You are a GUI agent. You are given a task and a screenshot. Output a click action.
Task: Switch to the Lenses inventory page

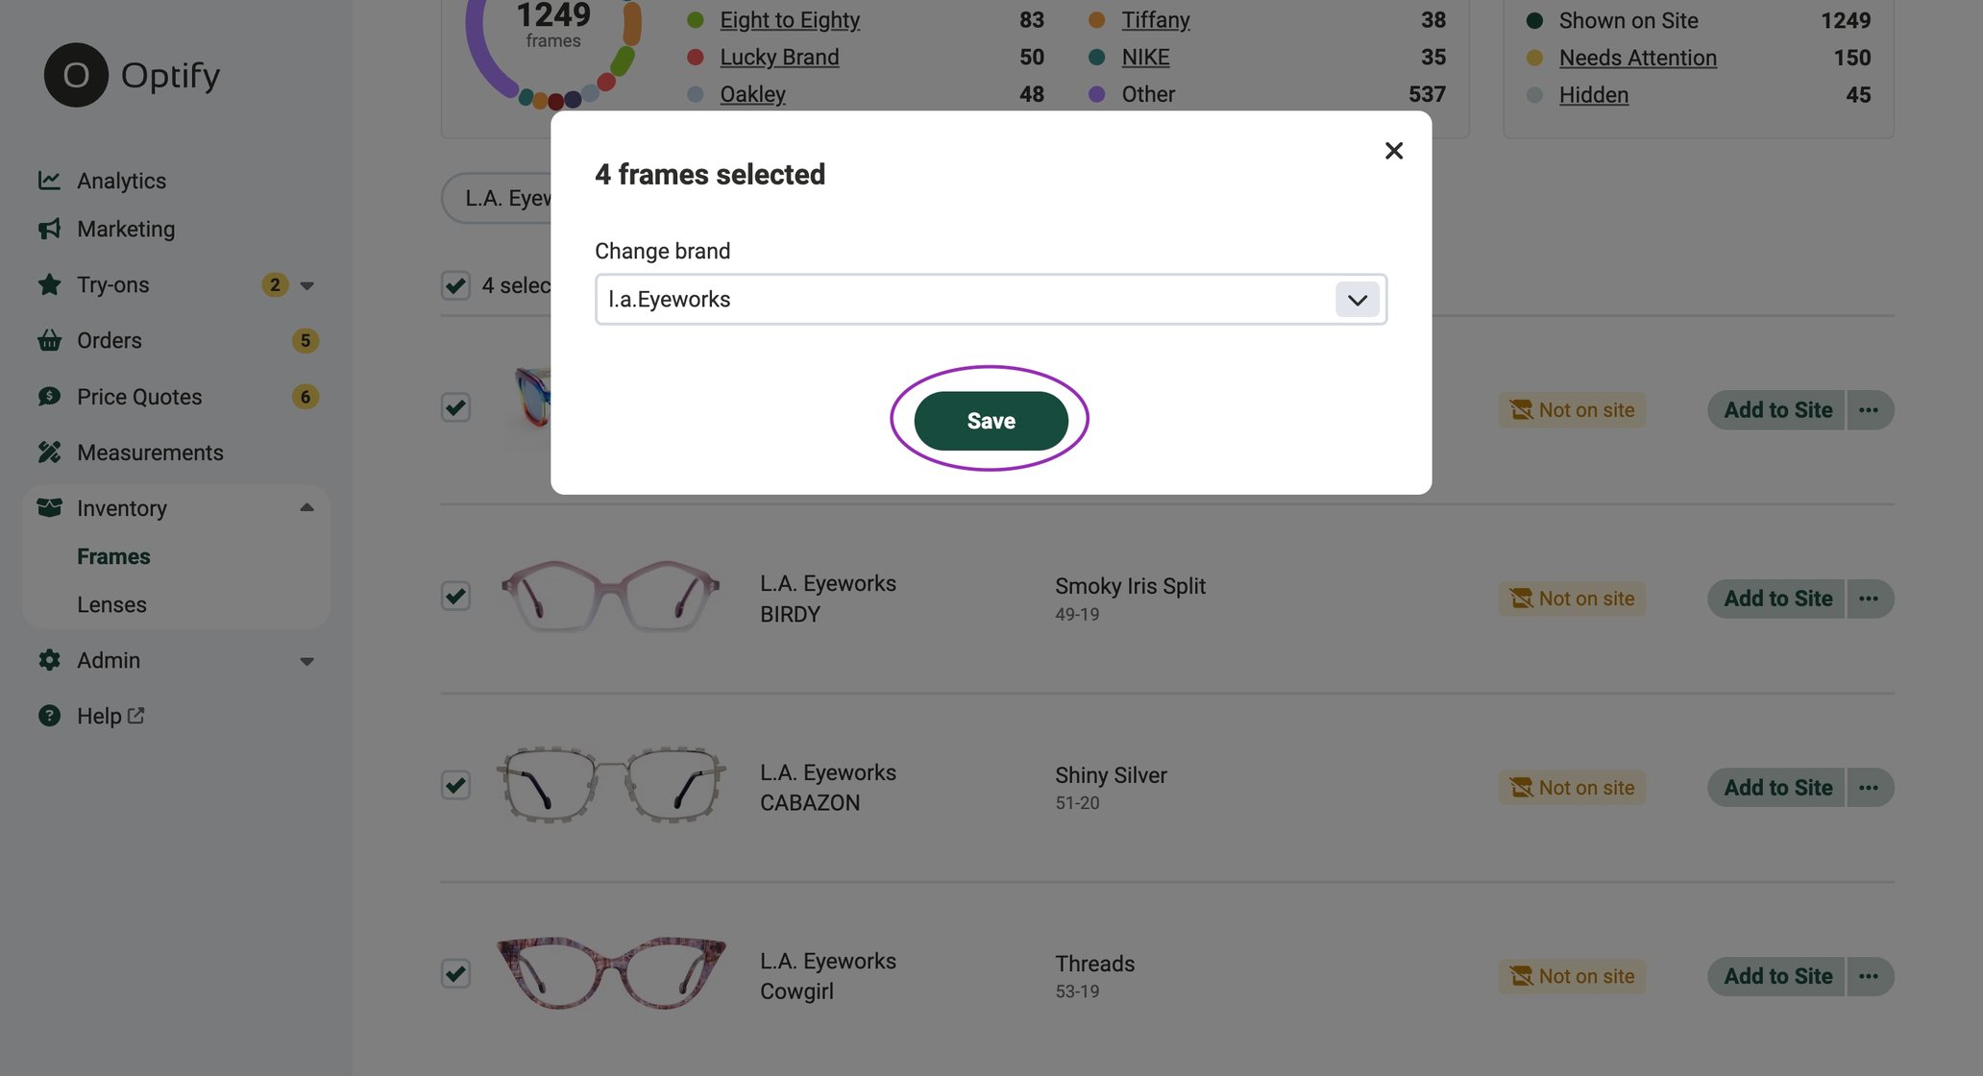[x=112, y=604]
